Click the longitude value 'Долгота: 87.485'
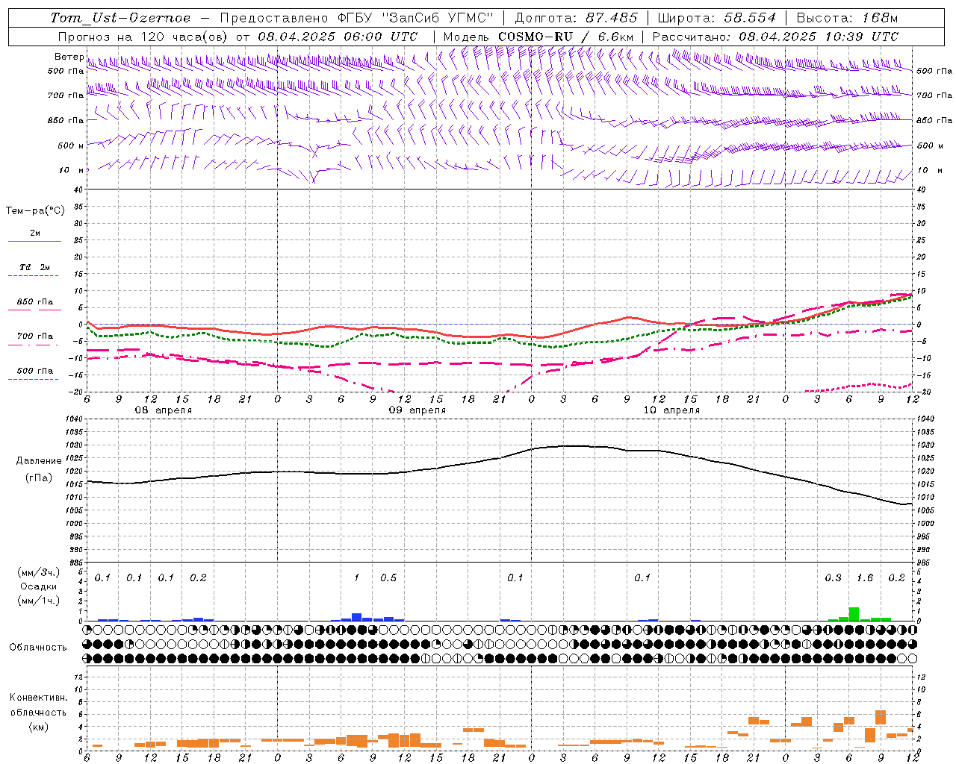 coord(576,18)
